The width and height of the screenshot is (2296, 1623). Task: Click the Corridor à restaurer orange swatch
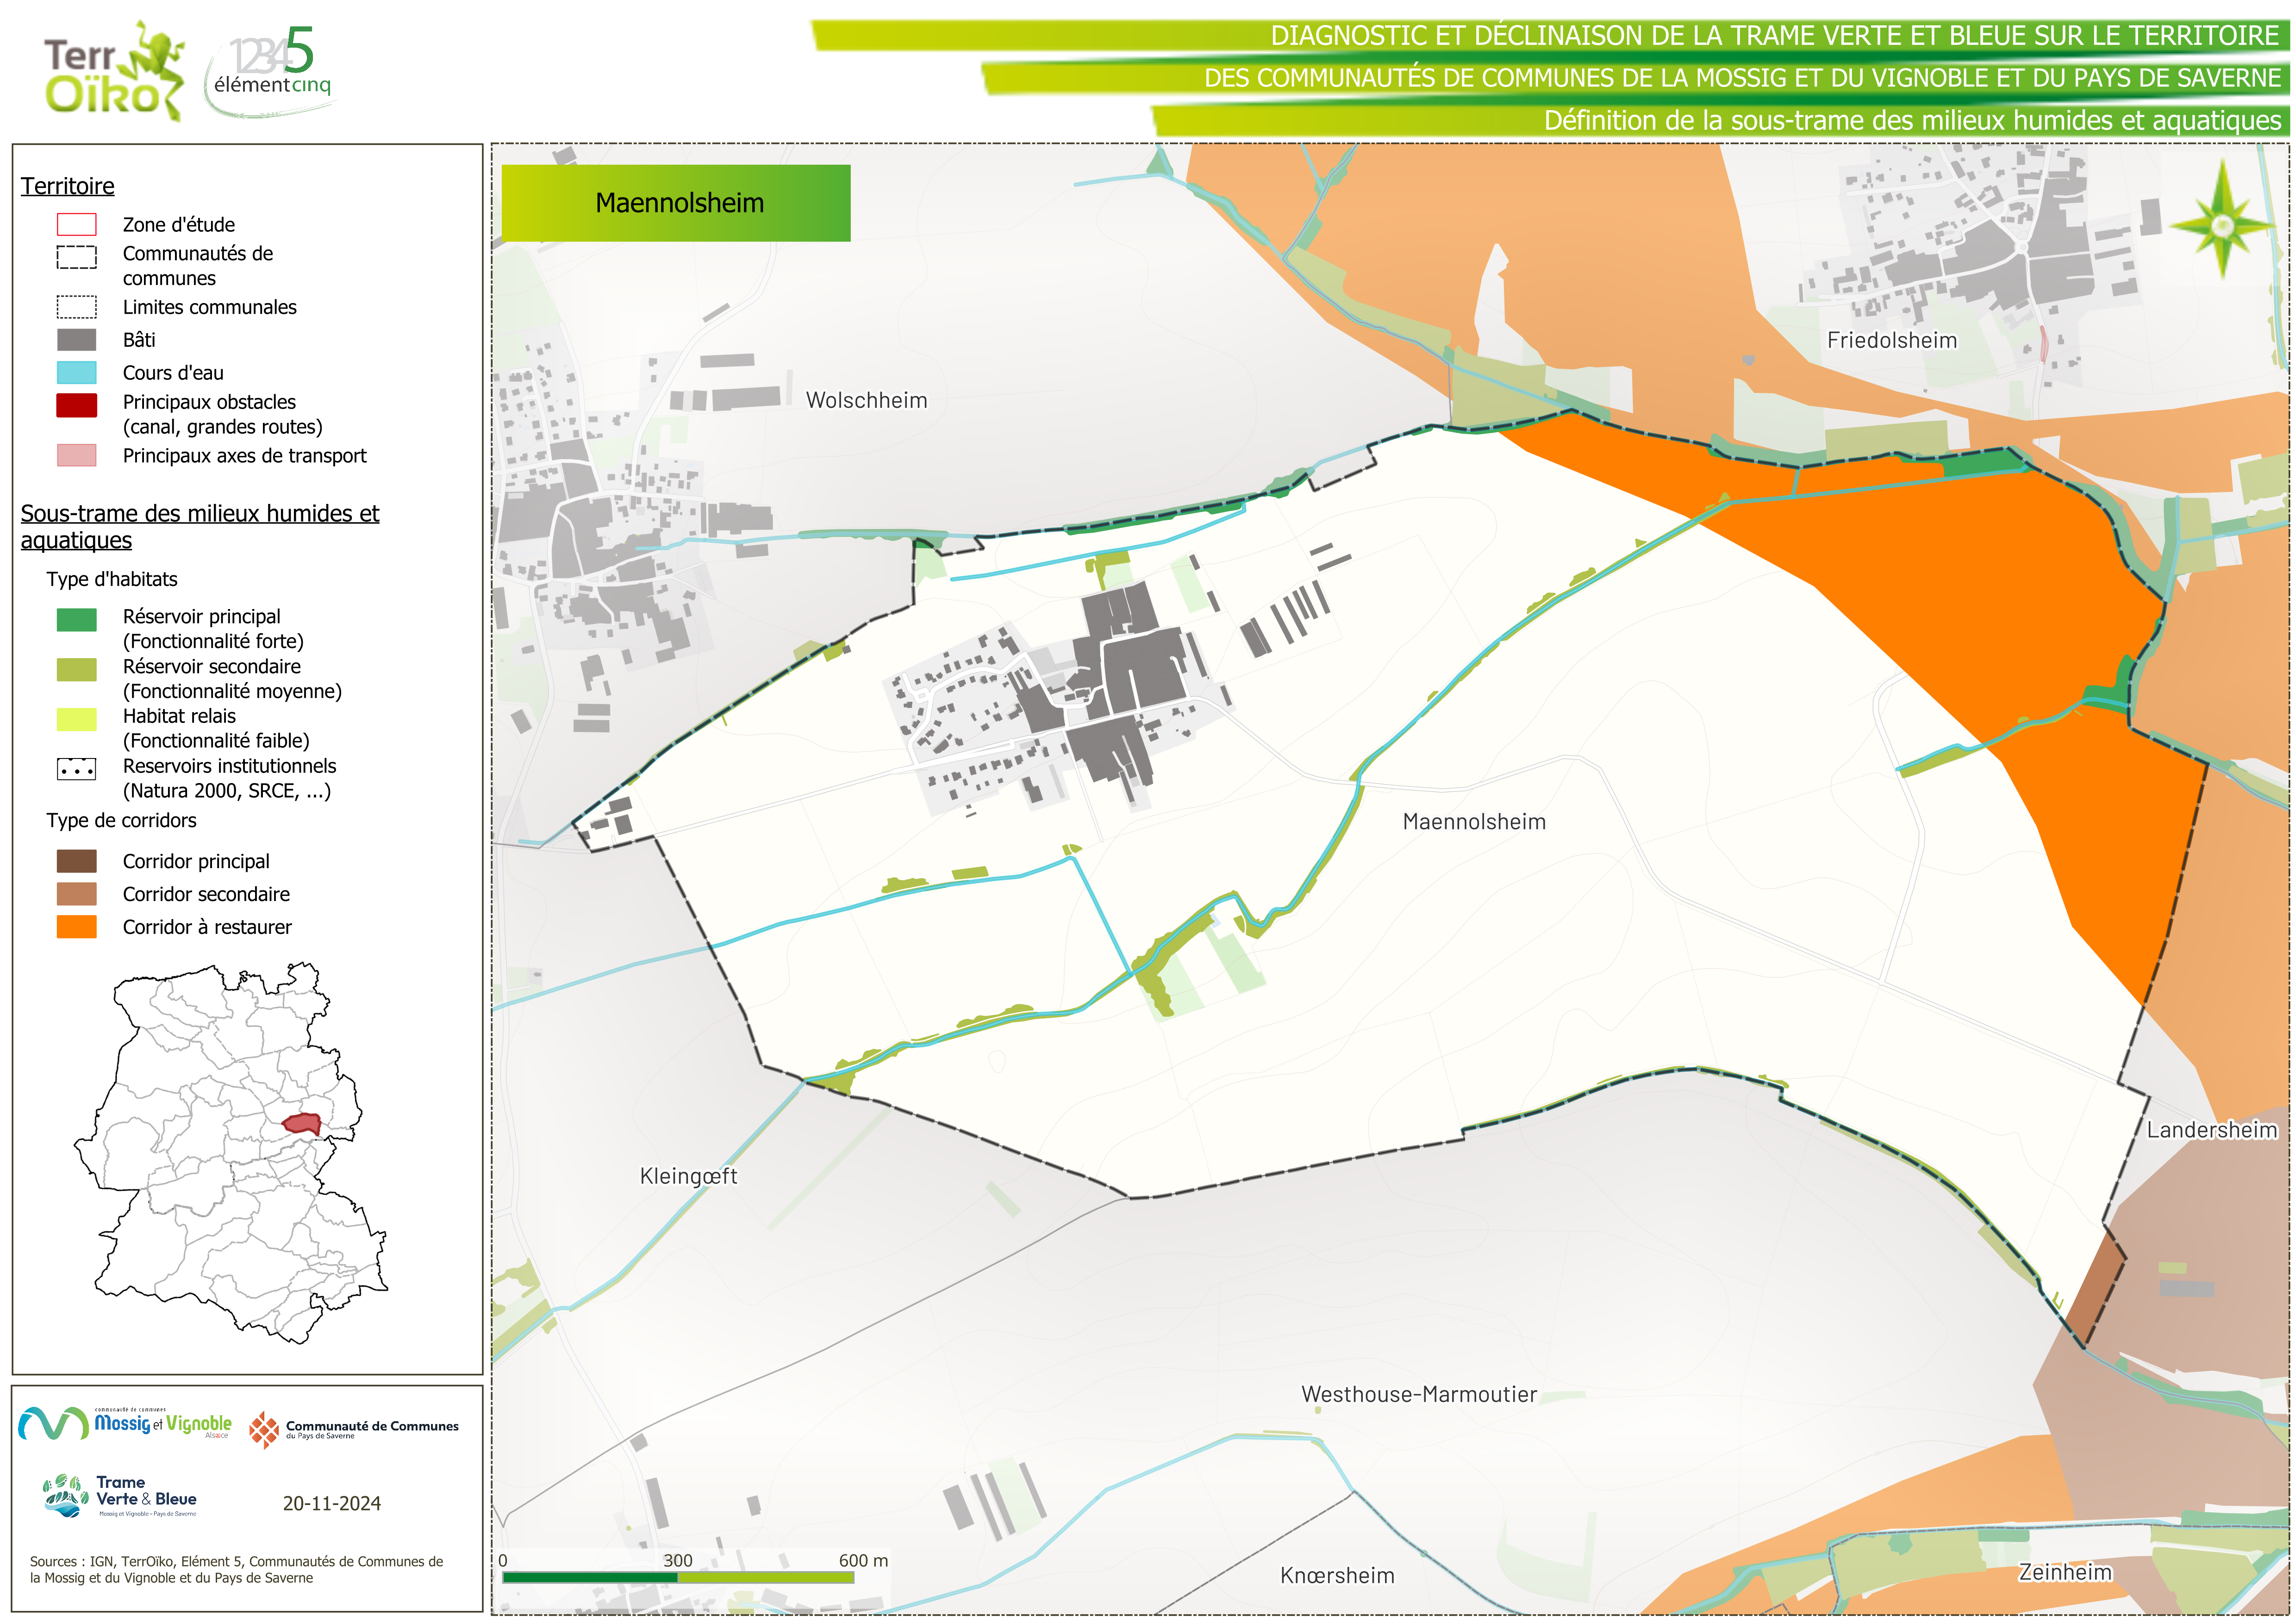(77, 927)
